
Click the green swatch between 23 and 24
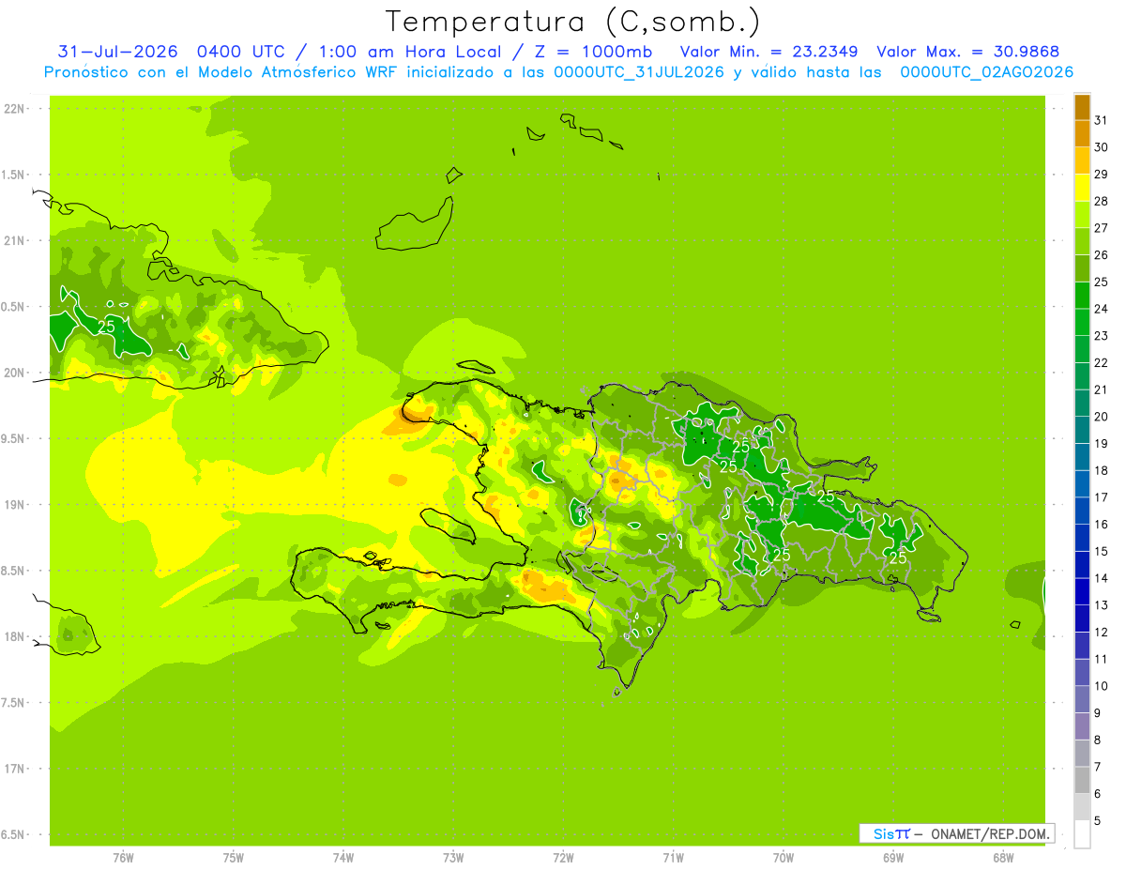[x=1082, y=322]
